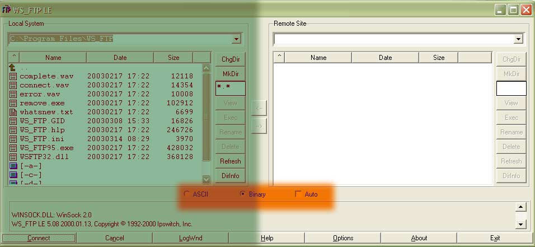Sort remote files by Date column
The height and width of the screenshot is (247, 535).
click(385, 58)
